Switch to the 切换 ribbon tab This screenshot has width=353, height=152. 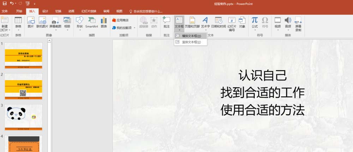point(58,11)
